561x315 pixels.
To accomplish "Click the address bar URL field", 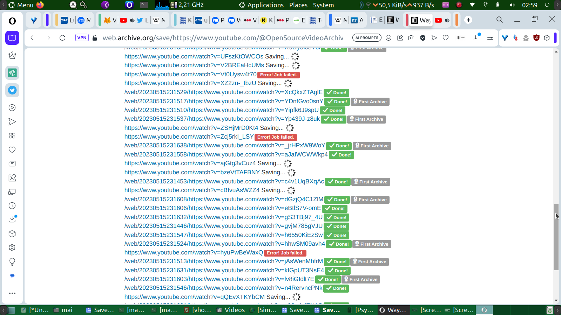I will pos(223,38).
